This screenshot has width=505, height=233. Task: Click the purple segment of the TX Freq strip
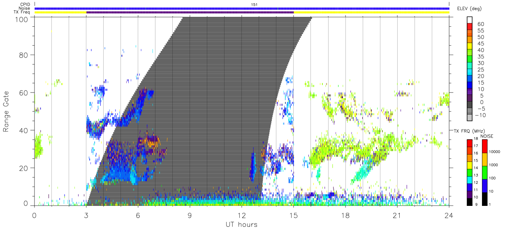[190, 12]
